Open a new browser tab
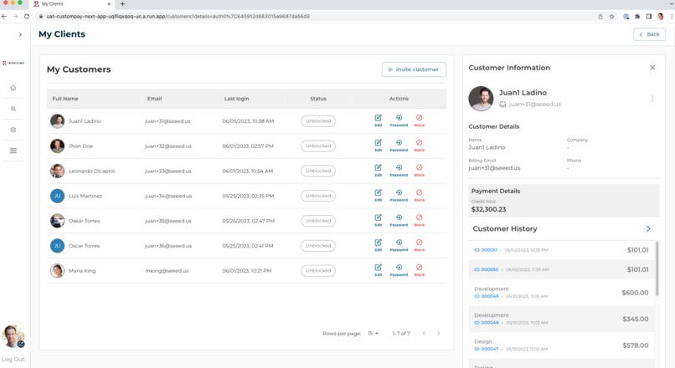675x368 pixels. [x=122, y=4]
